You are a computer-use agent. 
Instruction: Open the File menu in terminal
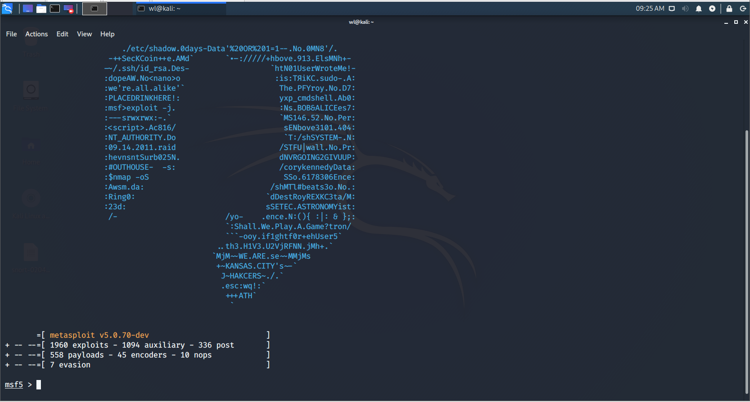click(x=12, y=34)
